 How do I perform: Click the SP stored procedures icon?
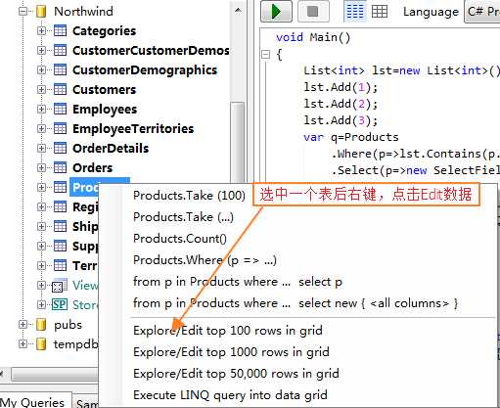point(60,304)
